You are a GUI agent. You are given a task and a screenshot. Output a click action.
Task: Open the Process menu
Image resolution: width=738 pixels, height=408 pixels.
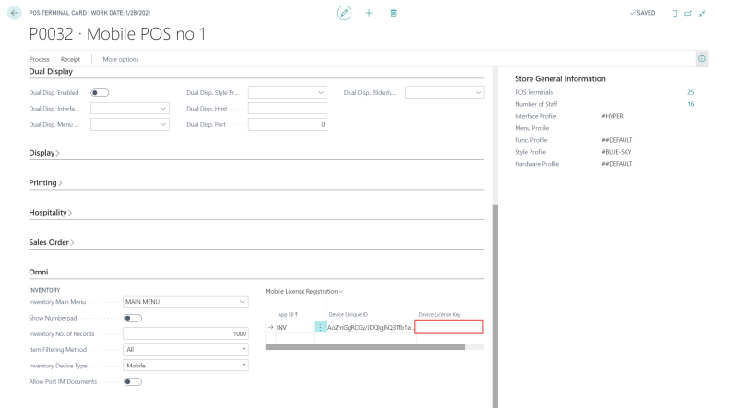tap(39, 59)
